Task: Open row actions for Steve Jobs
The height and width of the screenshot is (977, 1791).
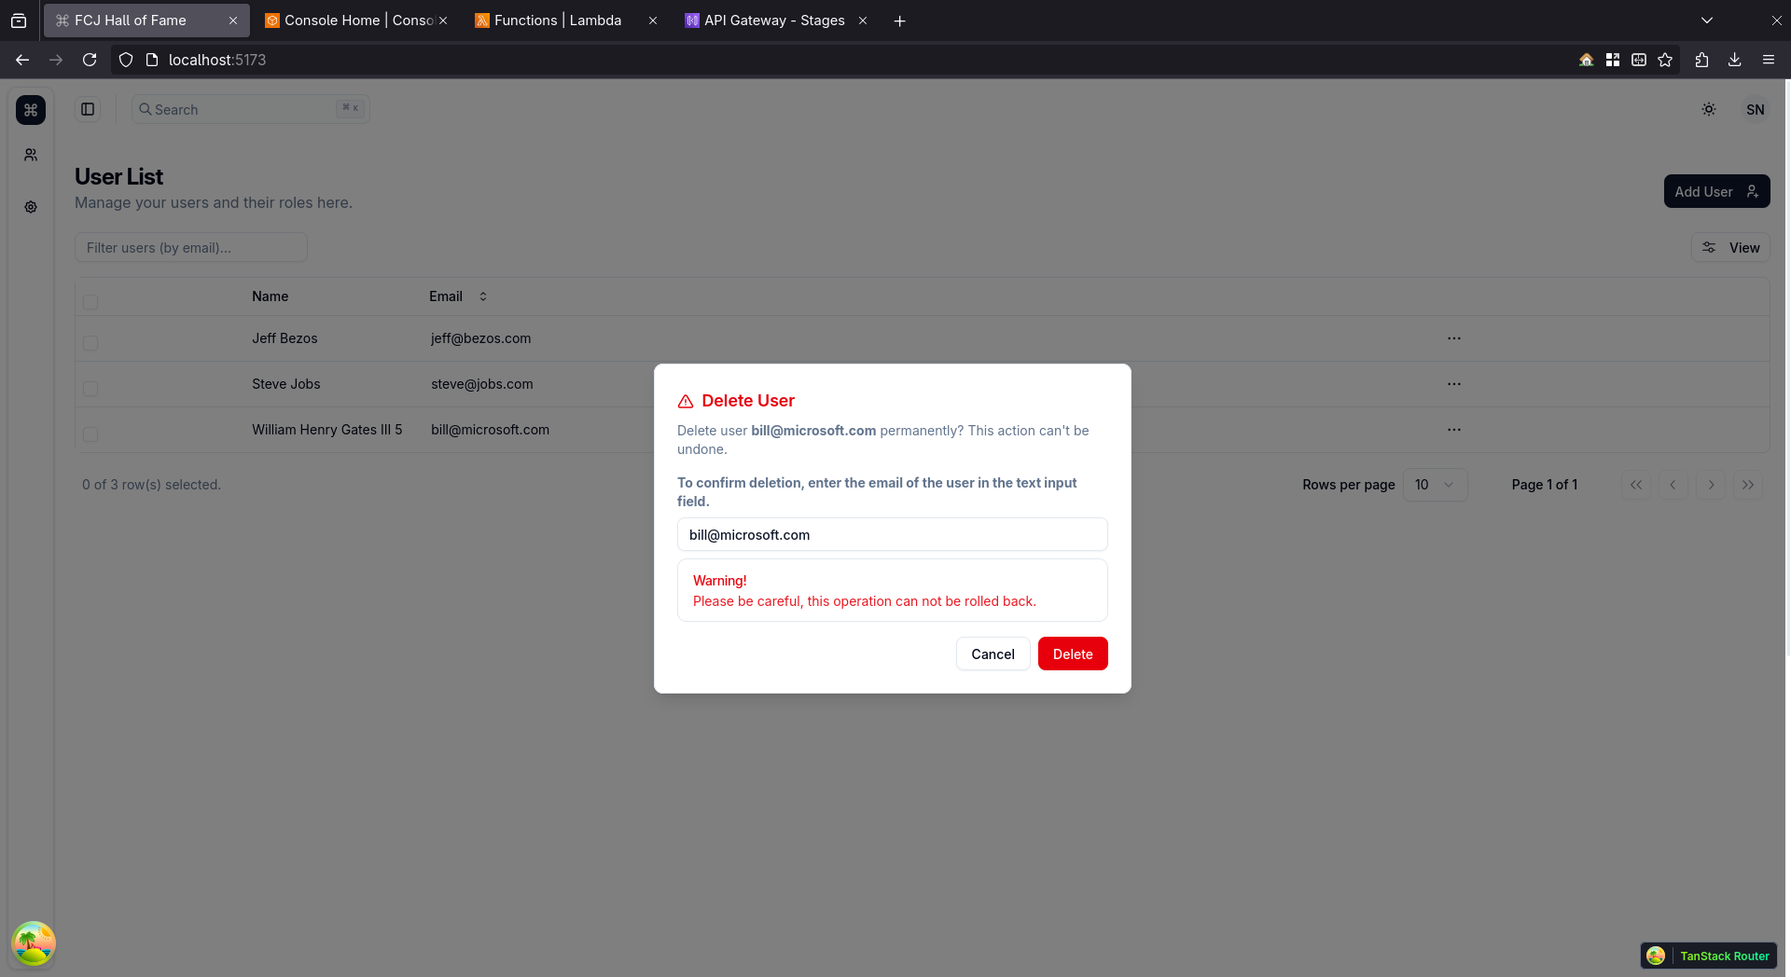Action: pos(1454,384)
